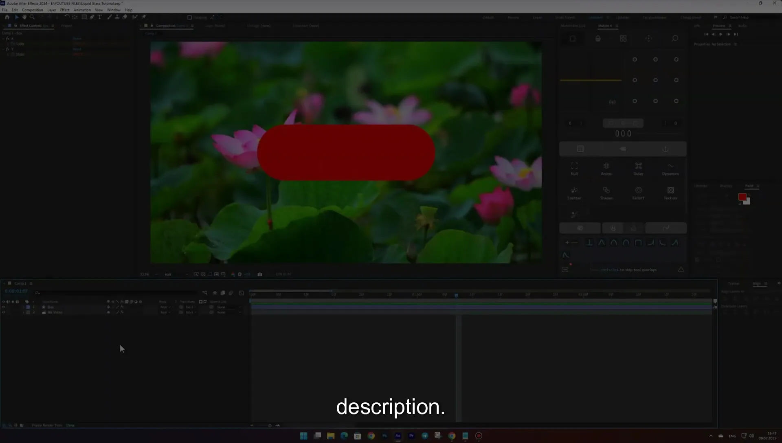Image resolution: width=782 pixels, height=443 pixels.
Task: Click the Null tool in Motion 4
Action: pos(574,169)
